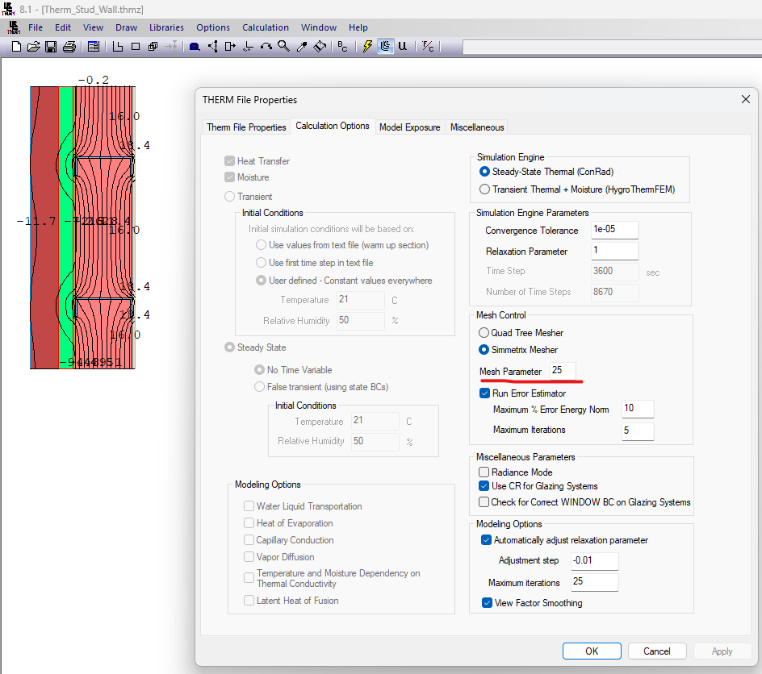
Task: Enable Radiance Mode checkbox
Action: [x=484, y=472]
